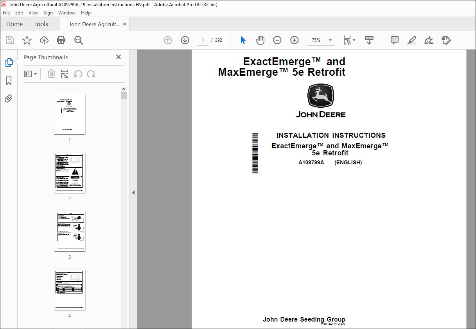This screenshot has width=476, height=329.
Task: Zoom out with the minus icon
Action: tap(277, 40)
